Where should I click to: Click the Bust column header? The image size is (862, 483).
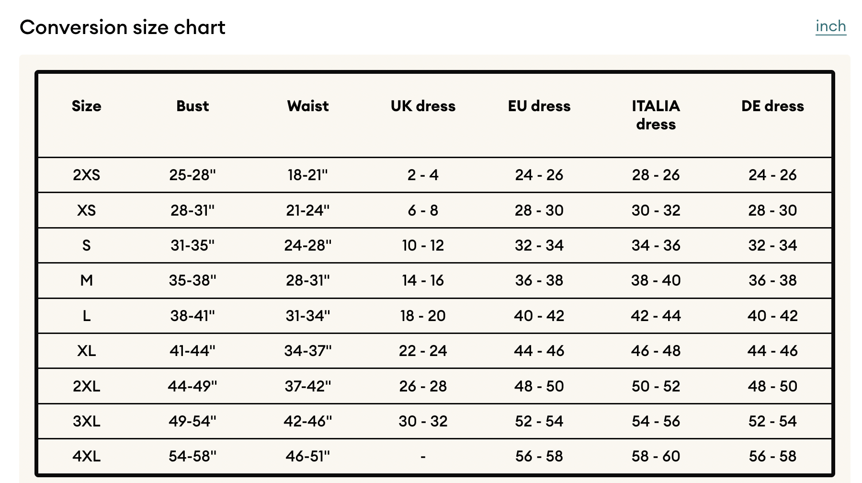[193, 106]
